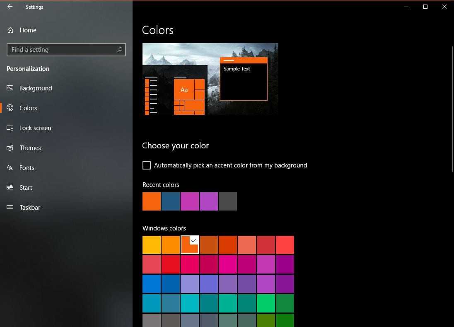Open the Taskbar settings page
454x327 pixels.
coord(30,208)
